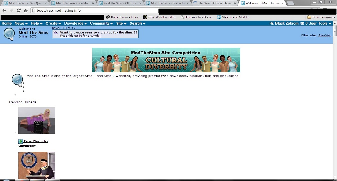Close the 'Mod The Sims - Off Topic' tab
The image size is (337, 181).
click(140, 3)
